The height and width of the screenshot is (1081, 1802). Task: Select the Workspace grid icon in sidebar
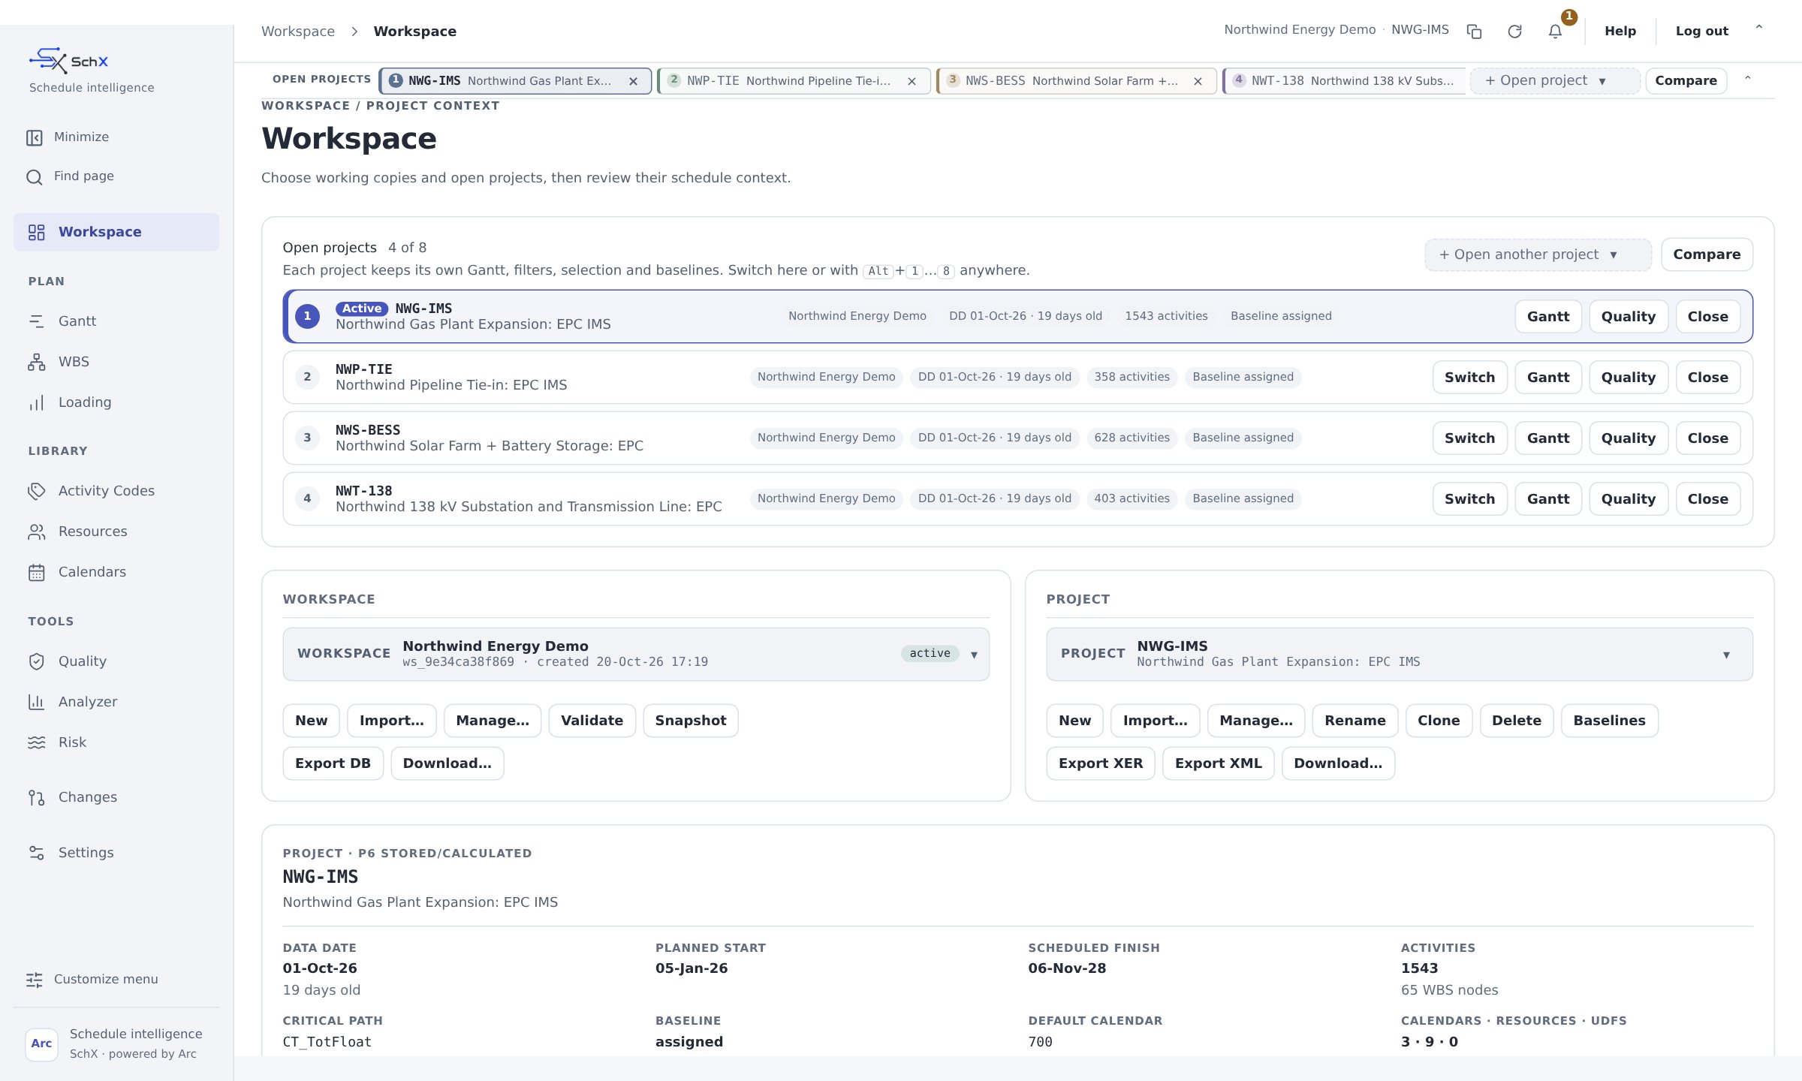click(x=37, y=233)
